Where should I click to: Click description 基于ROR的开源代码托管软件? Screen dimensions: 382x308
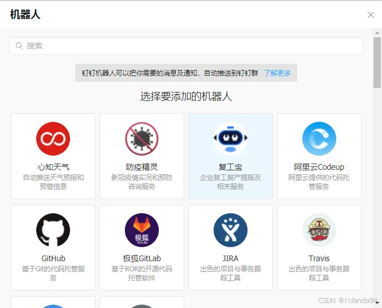(142, 273)
